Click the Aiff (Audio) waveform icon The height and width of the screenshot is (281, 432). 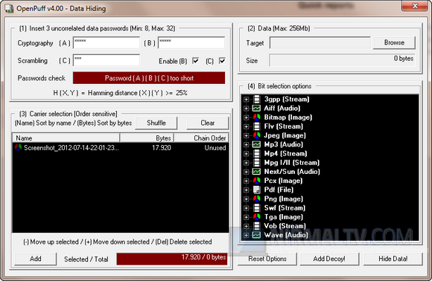pos(256,108)
